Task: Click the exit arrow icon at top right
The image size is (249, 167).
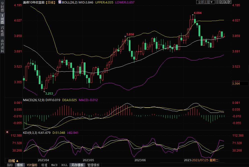Action: tap(229, 2)
